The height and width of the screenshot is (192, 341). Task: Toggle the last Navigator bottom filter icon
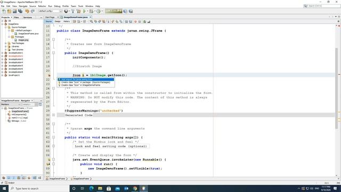coord(39,178)
